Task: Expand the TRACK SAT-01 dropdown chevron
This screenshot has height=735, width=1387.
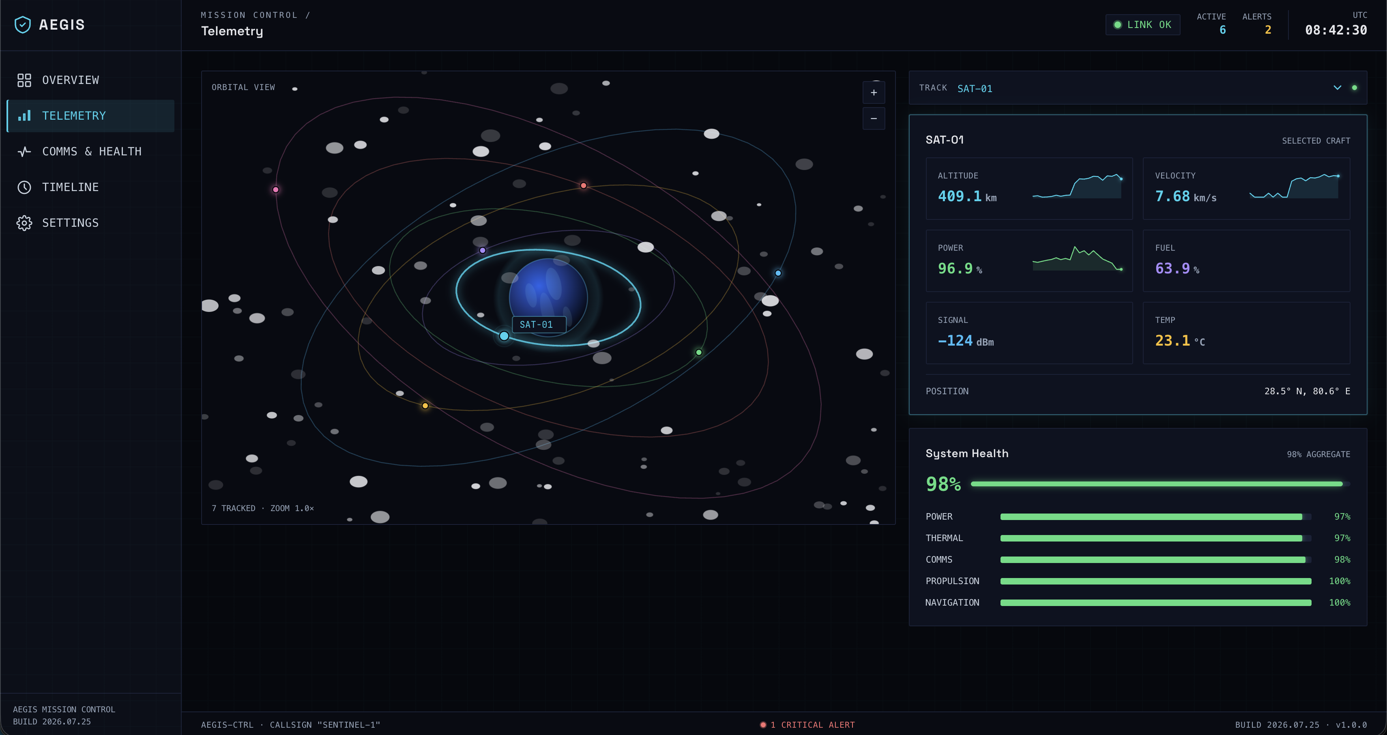Action: click(1338, 88)
